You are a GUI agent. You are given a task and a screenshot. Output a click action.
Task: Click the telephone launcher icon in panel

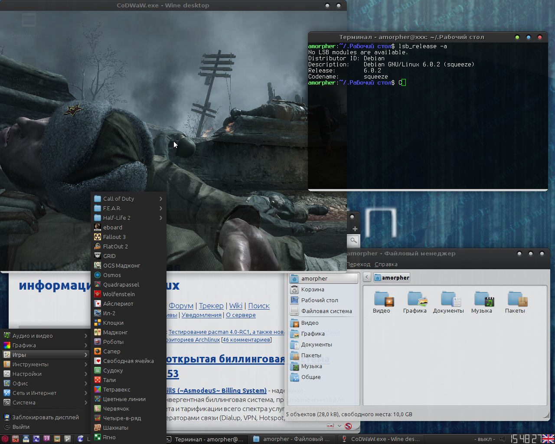[26, 439]
